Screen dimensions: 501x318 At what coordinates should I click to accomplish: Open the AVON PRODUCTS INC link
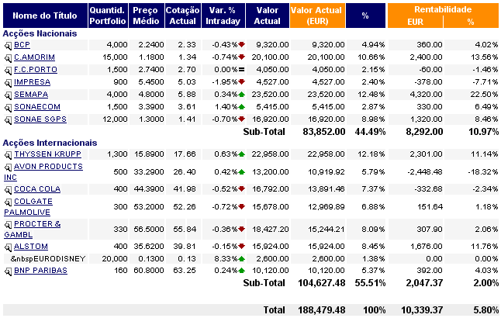47,167
